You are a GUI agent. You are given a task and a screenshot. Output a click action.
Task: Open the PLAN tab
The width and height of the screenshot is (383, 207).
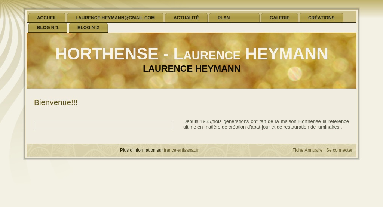point(234,18)
